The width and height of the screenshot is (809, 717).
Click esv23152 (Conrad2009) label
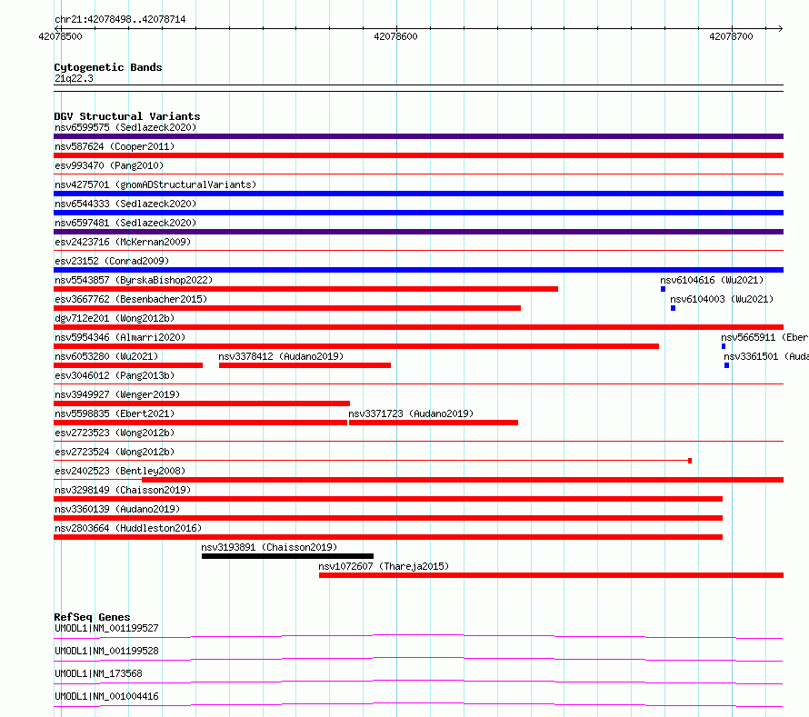[112, 261]
